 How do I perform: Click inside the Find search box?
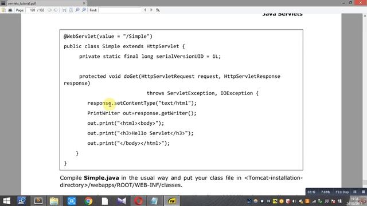(x=120, y=10)
